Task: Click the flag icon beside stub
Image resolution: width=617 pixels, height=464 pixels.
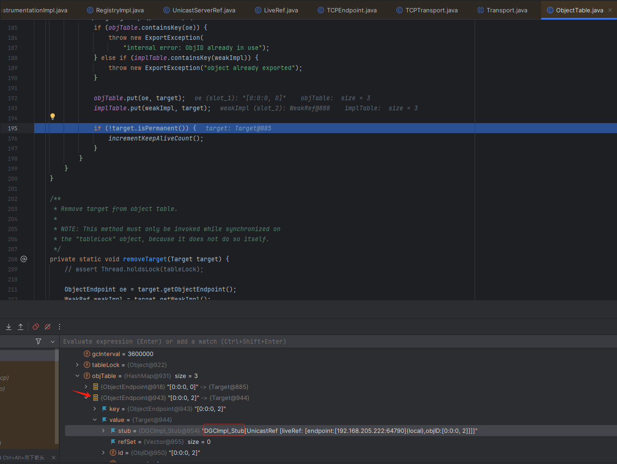Action: pos(113,431)
